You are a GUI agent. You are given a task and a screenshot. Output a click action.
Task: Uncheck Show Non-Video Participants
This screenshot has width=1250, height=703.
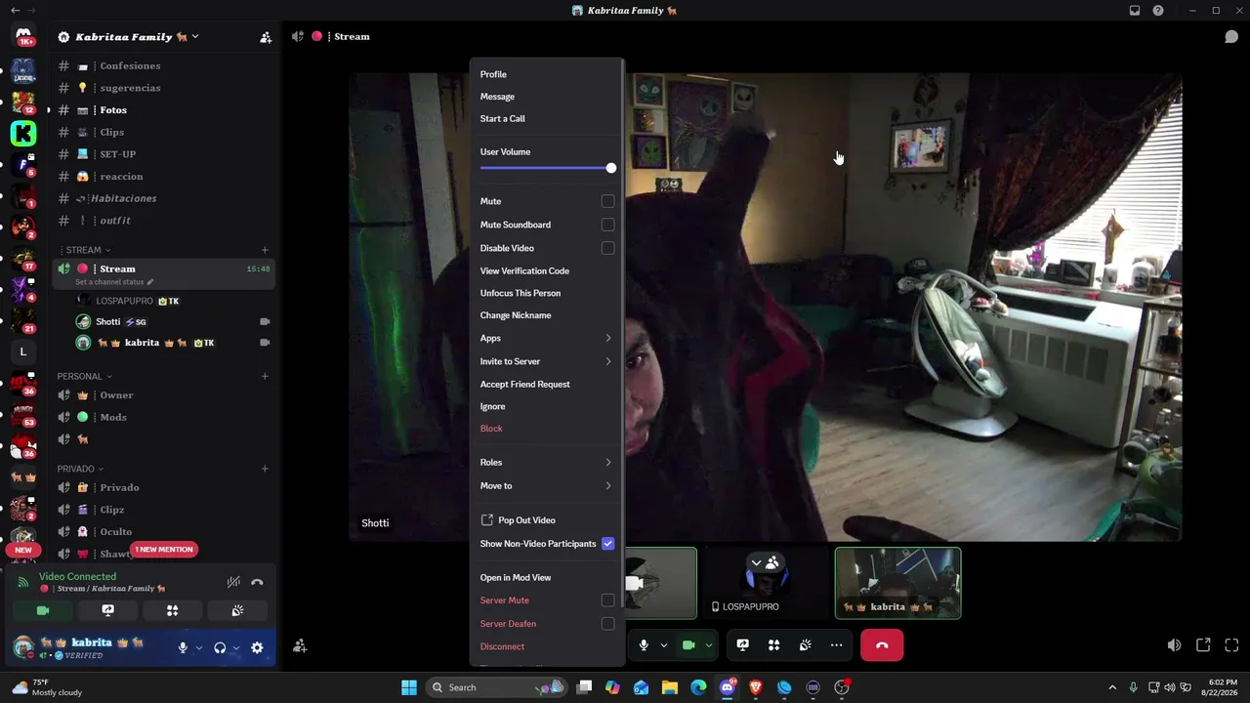[x=607, y=544]
